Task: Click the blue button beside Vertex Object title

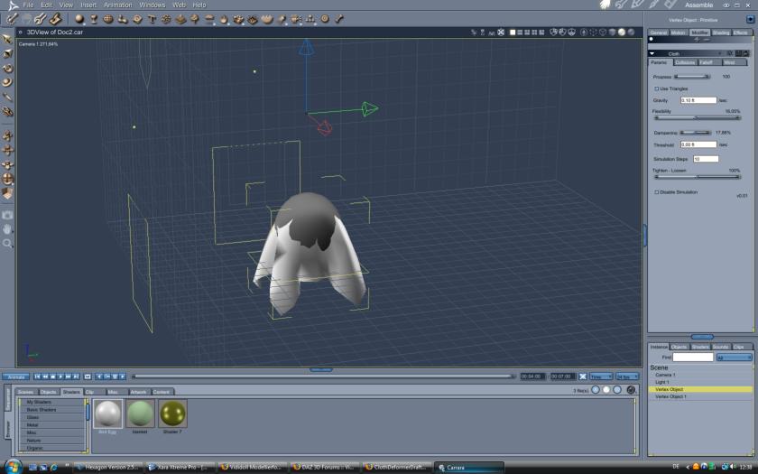Action: coord(750,19)
